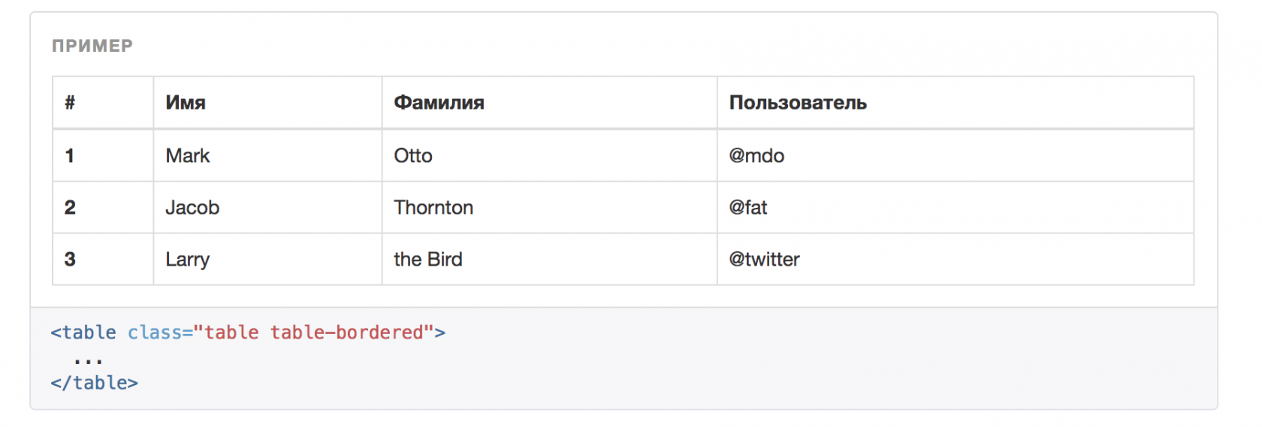
Task: Click the Larry name cell
Action: [188, 259]
